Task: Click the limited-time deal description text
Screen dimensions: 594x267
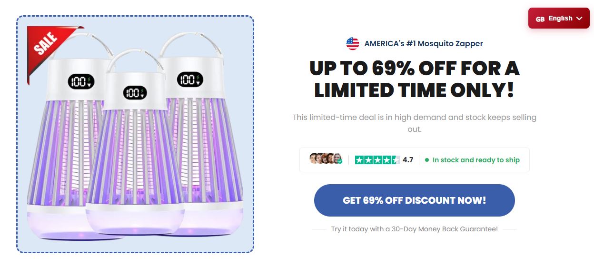Action: point(414,123)
